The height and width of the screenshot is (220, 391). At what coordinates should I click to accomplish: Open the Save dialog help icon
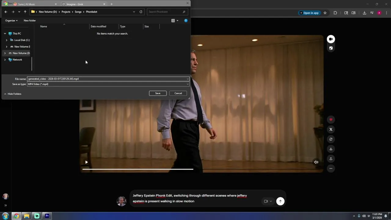click(186, 20)
